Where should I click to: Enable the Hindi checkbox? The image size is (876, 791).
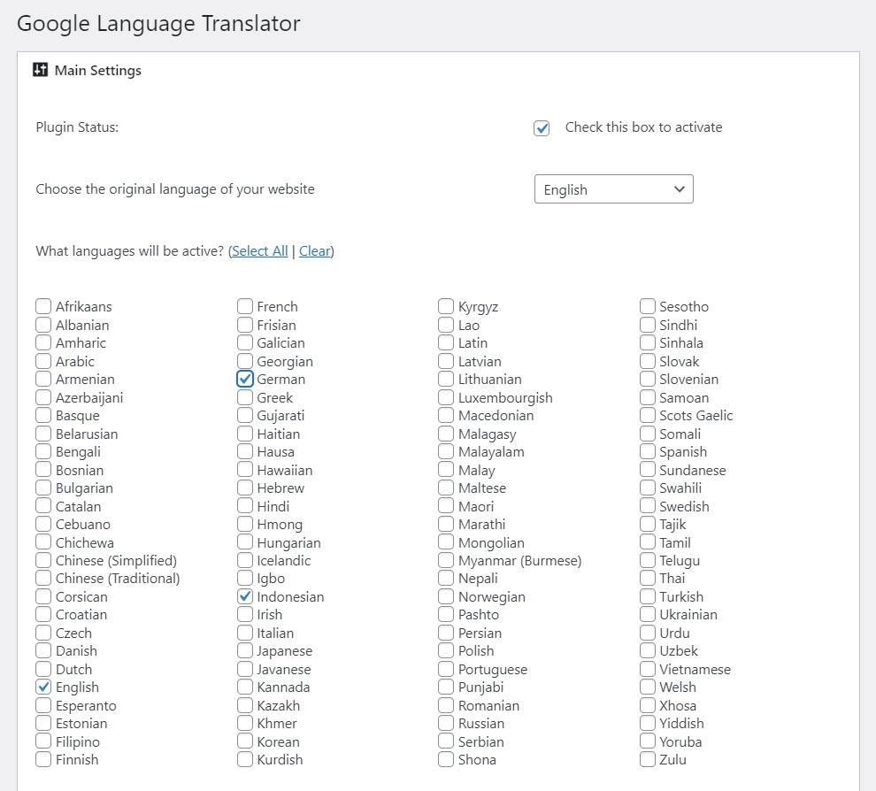(x=245, y=506)
